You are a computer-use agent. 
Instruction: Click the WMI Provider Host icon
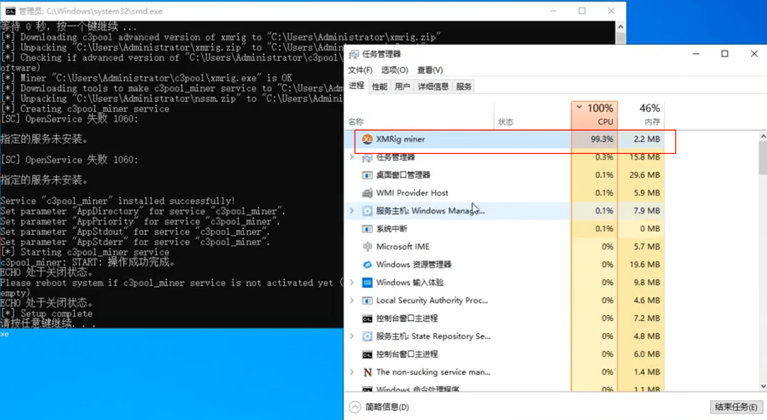pos(367,193)
